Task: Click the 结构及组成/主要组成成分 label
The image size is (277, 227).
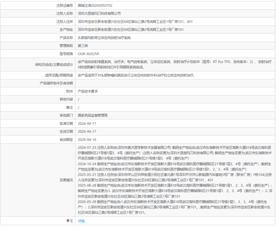Action: pyautogui.click(x=54, y=64)
